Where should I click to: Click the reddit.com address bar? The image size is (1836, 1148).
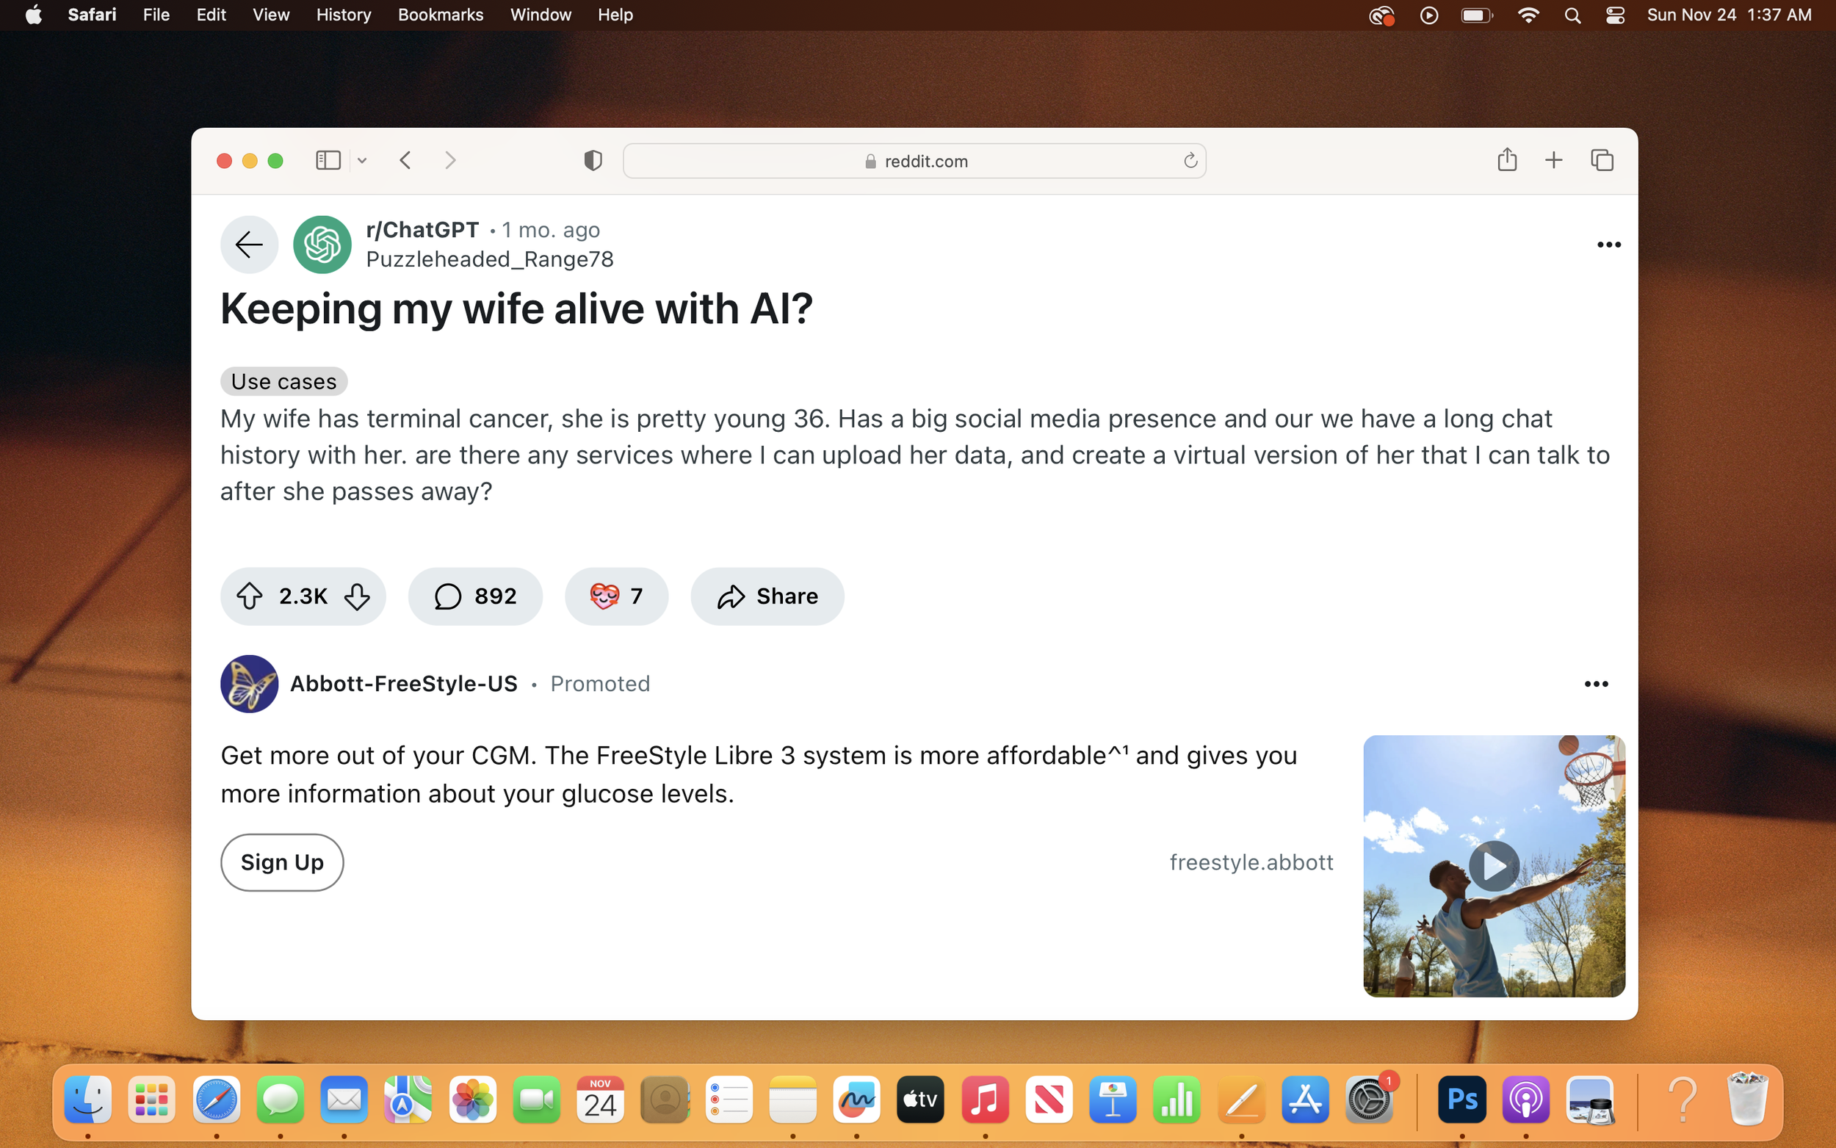pyautogui.click(x=914, y=160)
